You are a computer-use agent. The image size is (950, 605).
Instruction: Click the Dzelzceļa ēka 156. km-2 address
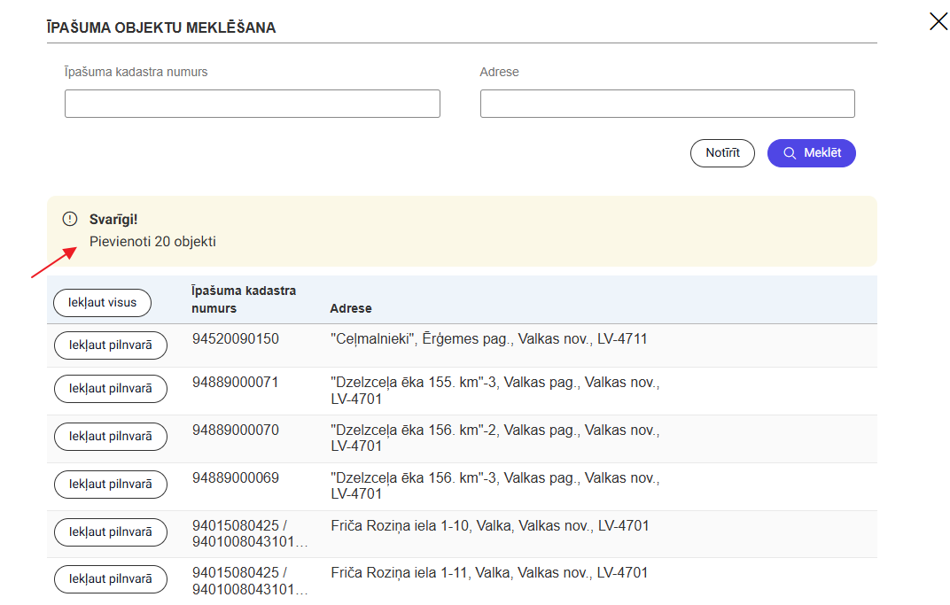point(494,438)
